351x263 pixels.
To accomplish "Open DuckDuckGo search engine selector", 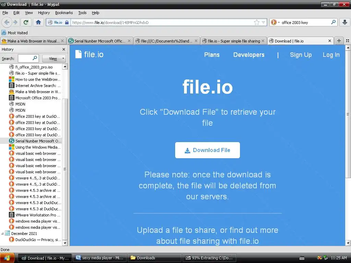I will 275,22.
